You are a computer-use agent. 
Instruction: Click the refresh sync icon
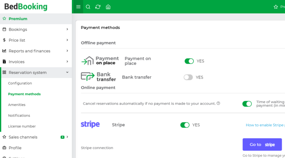pyautogui.click(x=98, y=7)
